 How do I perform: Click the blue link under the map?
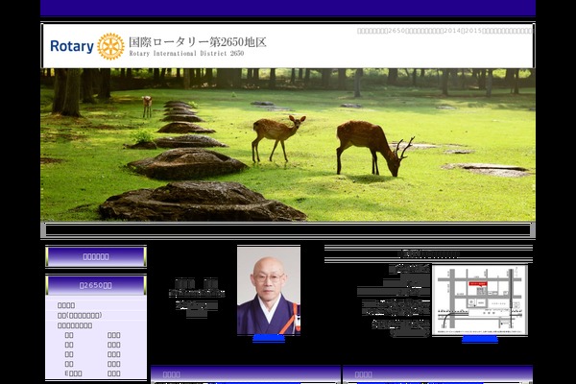(479, 338)
